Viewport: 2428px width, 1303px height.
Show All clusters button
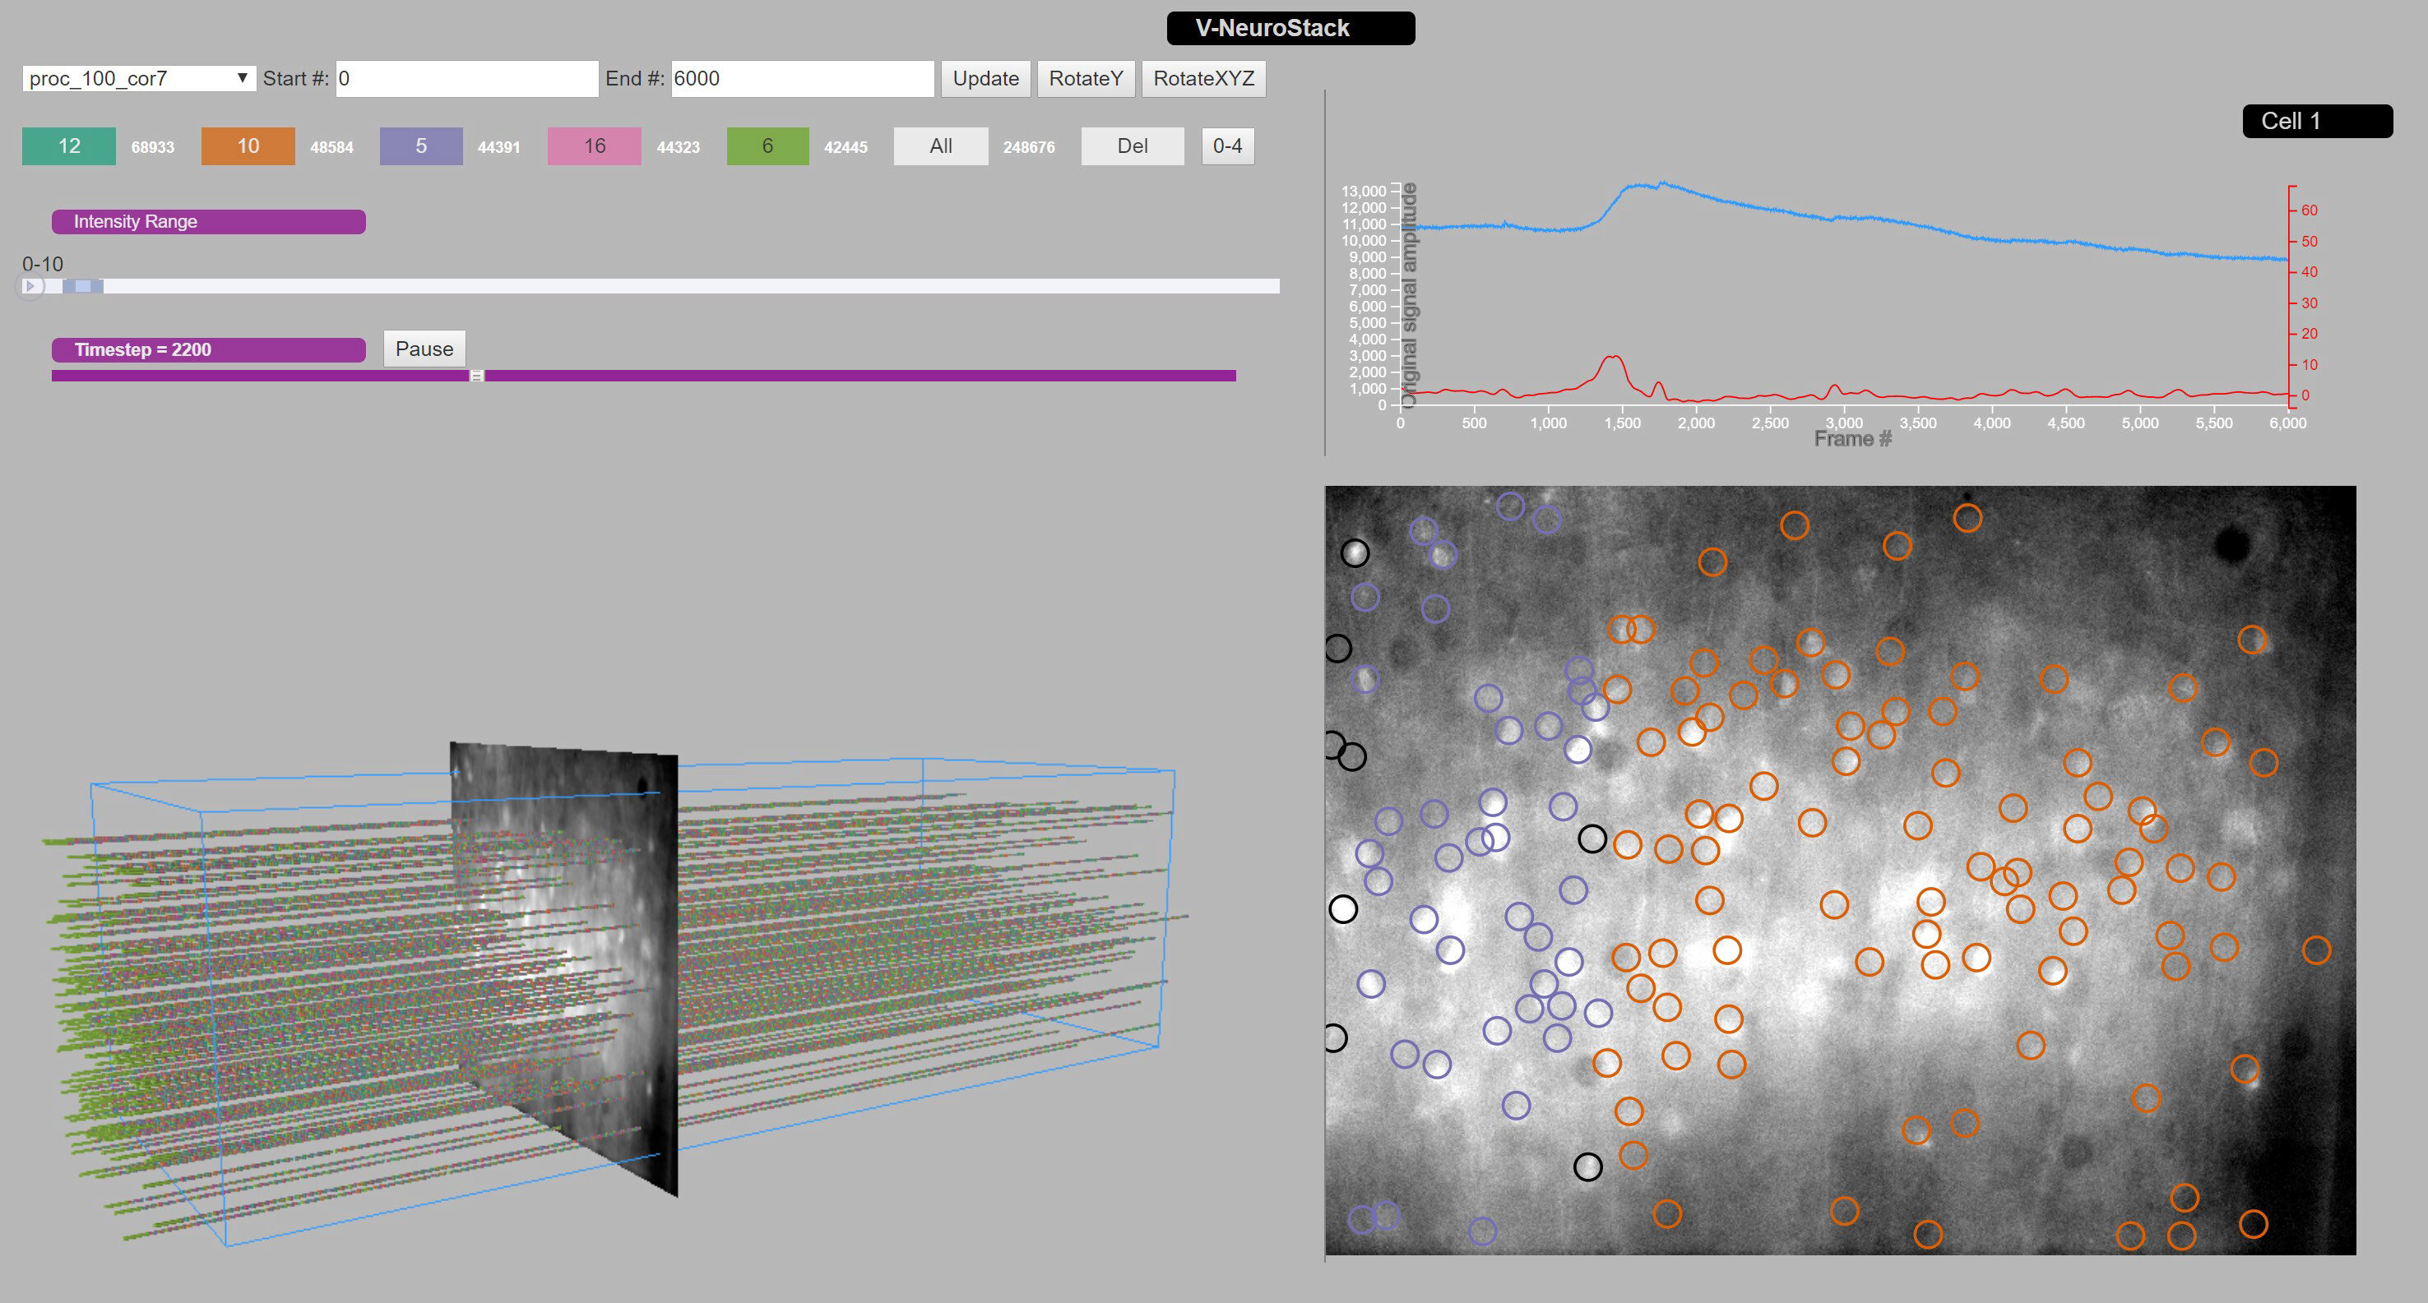(941, 146)
